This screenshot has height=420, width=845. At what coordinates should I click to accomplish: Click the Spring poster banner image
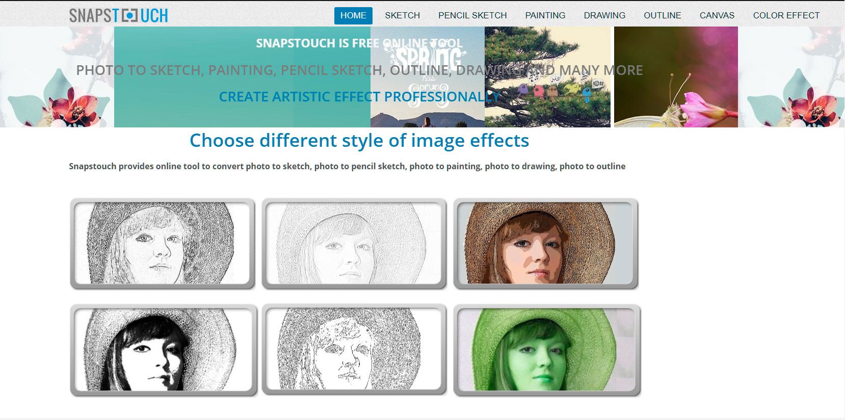click(428, 77)
